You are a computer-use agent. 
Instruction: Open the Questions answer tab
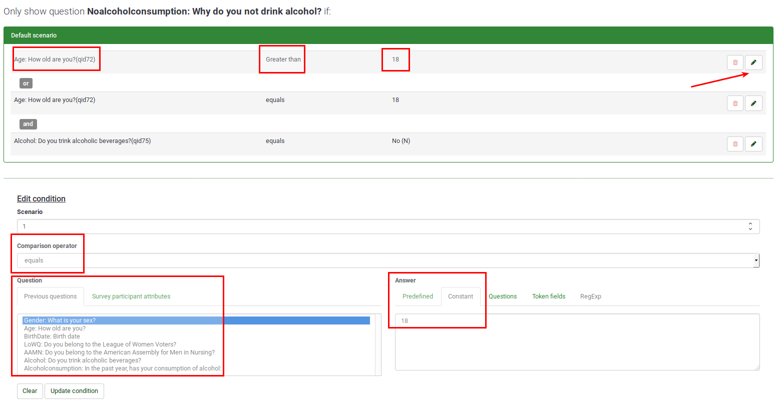click(503, 296)
